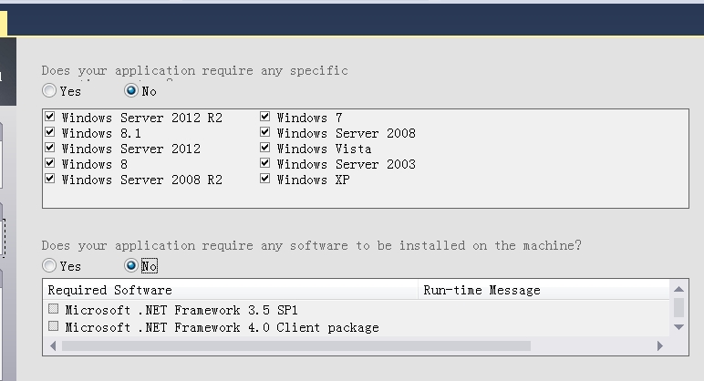Select Yes for specific operating system requirement
The height and width of the screenshot is (381, 704).
(x=49, y=90)
